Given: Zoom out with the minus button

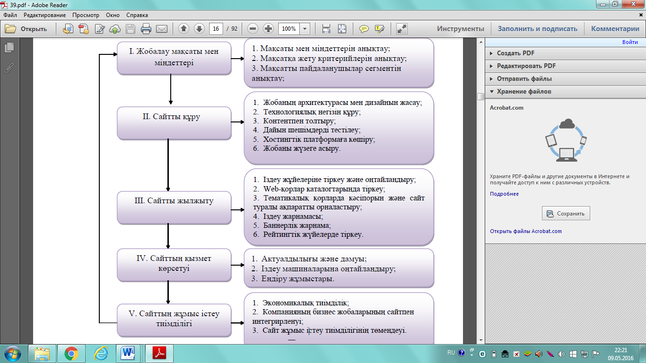Looking at the screenshot, I should [x=253, y=29].
